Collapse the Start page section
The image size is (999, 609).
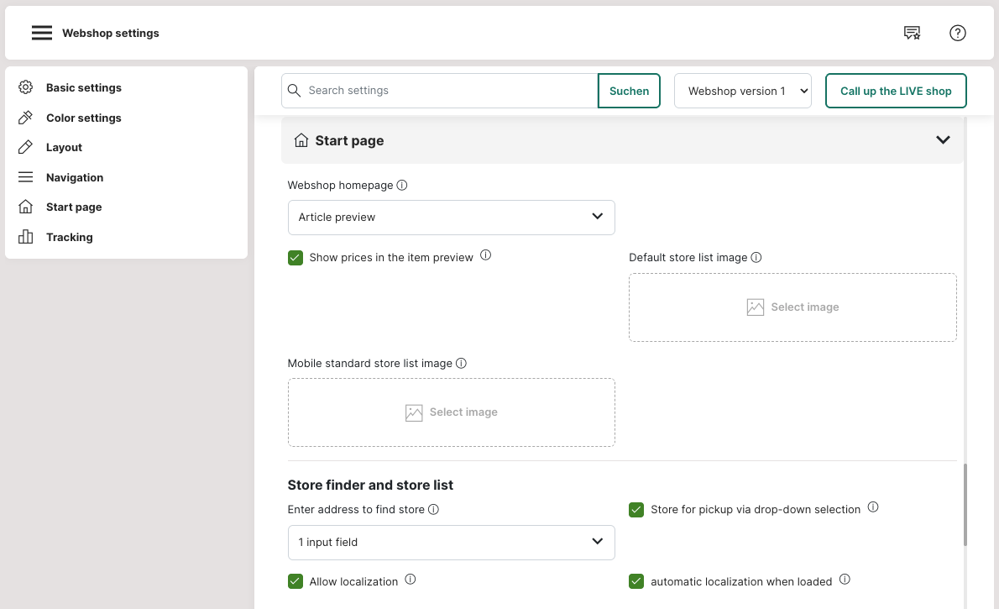click(x=943, y=140)
